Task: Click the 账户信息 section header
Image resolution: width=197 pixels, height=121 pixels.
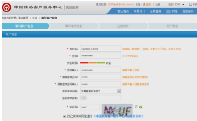Action: click(x=99, y=34)
